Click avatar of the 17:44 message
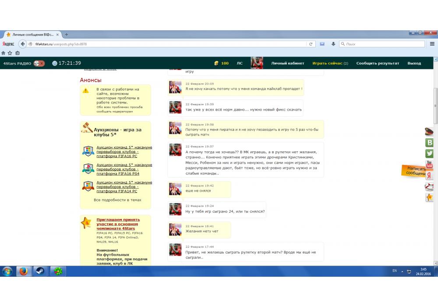 tap(175, 250)
